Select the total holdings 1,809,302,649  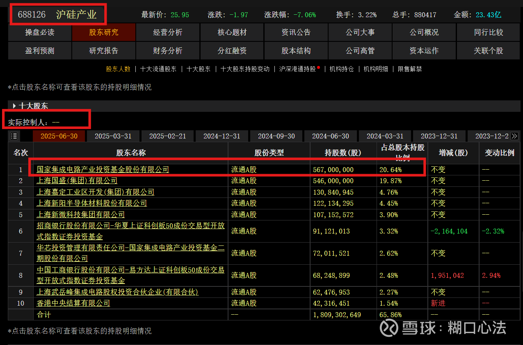(337, 315)
